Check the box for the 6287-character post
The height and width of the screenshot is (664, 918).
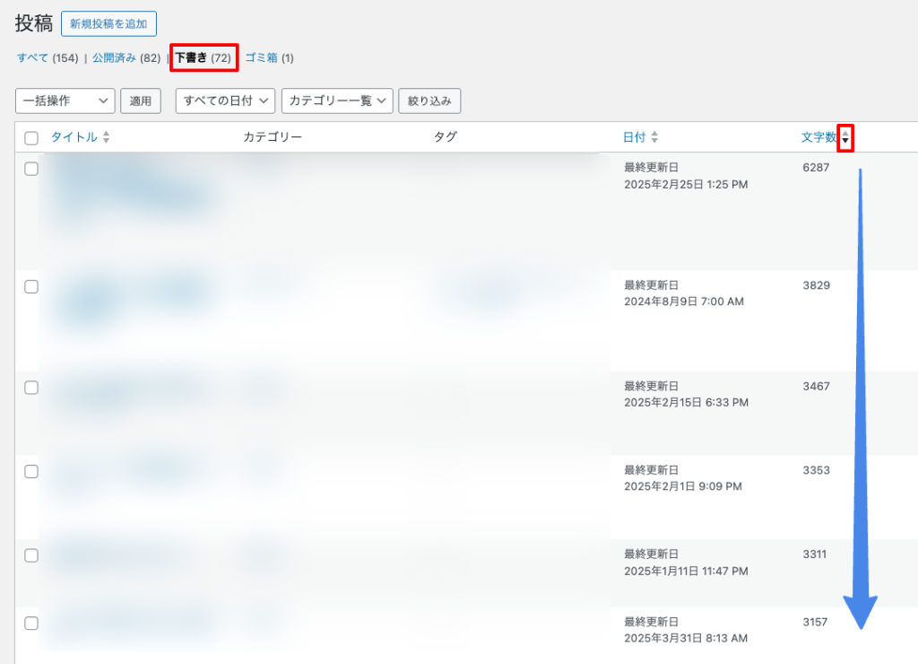[x=31, y=169]
